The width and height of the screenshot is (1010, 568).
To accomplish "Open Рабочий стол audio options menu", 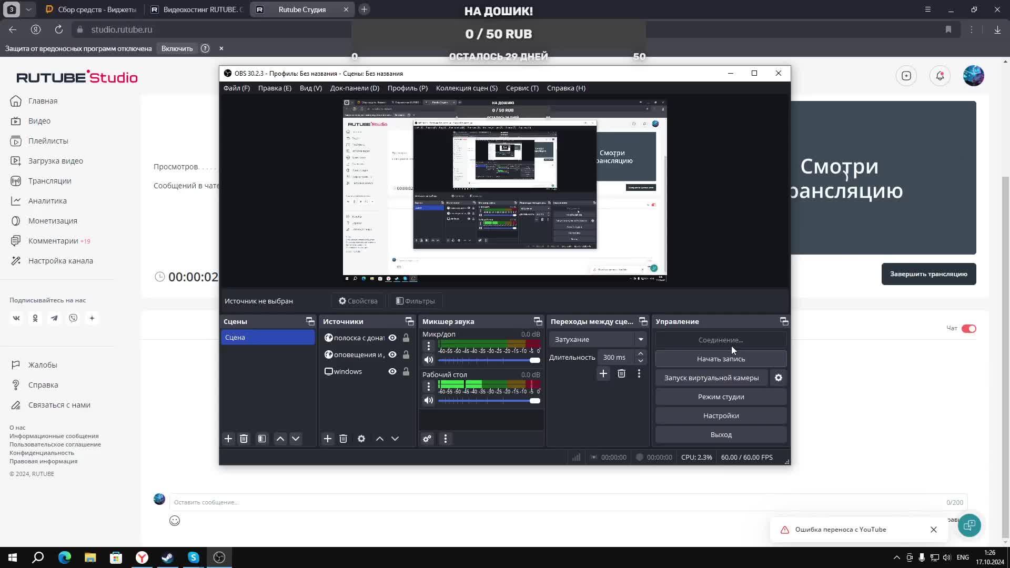I will coord(429,387).
